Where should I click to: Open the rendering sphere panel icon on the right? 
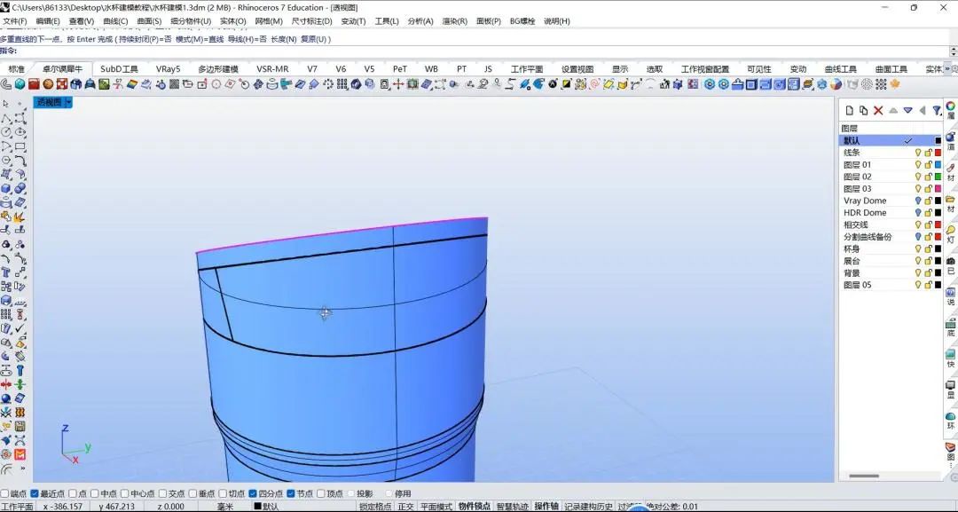(x=951, y=137)
